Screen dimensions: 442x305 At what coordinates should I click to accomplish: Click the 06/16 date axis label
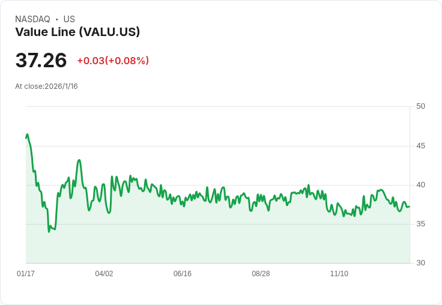(x=183, y=273)
